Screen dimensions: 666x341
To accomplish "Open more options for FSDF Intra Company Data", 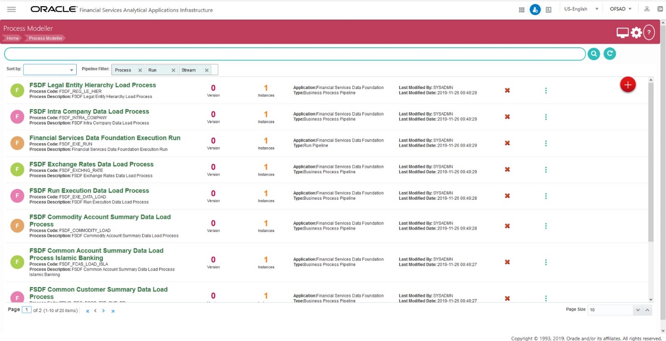I will click(546, 117).
